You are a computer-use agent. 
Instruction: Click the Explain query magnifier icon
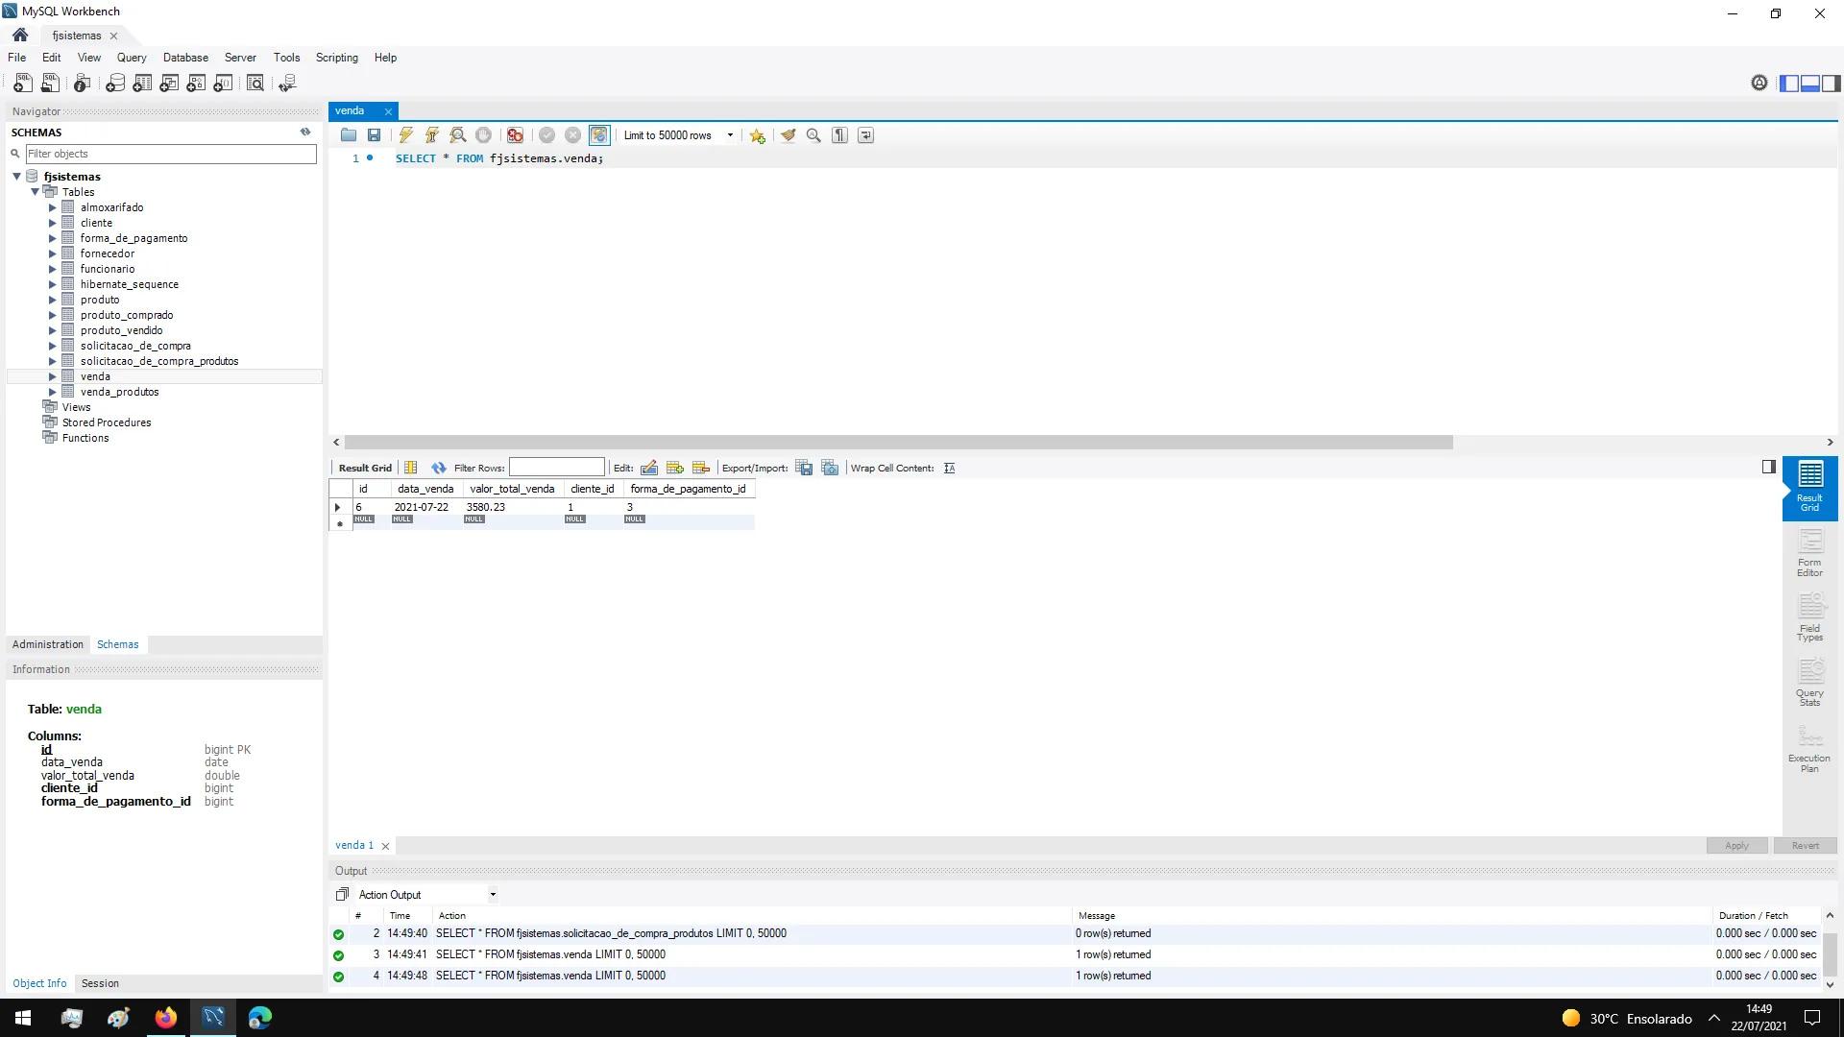pos(458,135)
